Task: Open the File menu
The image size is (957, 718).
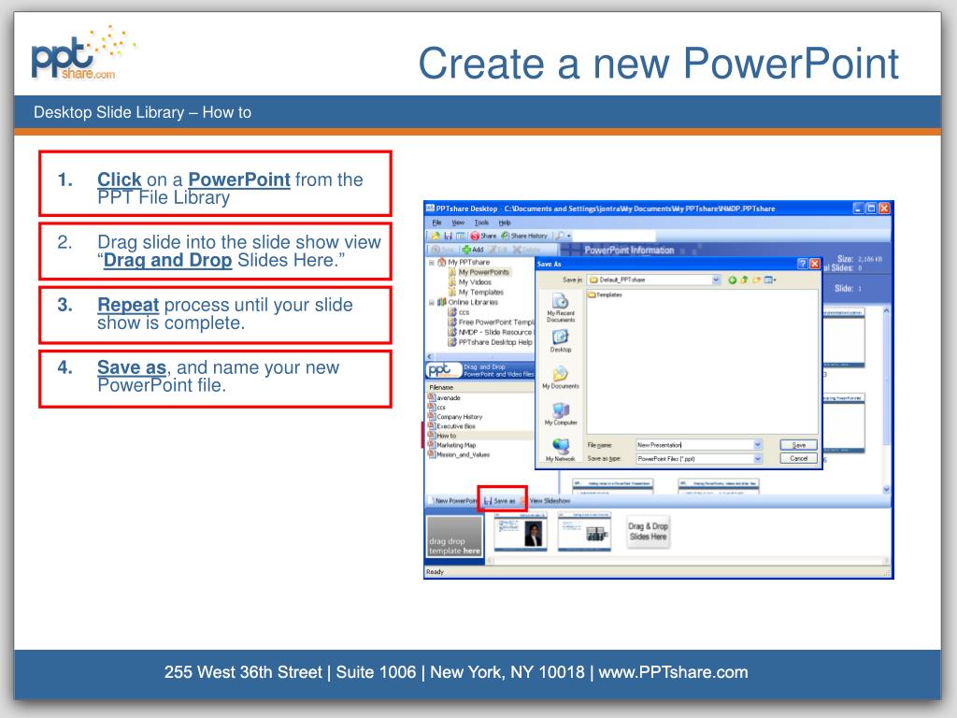Action: 437,223
